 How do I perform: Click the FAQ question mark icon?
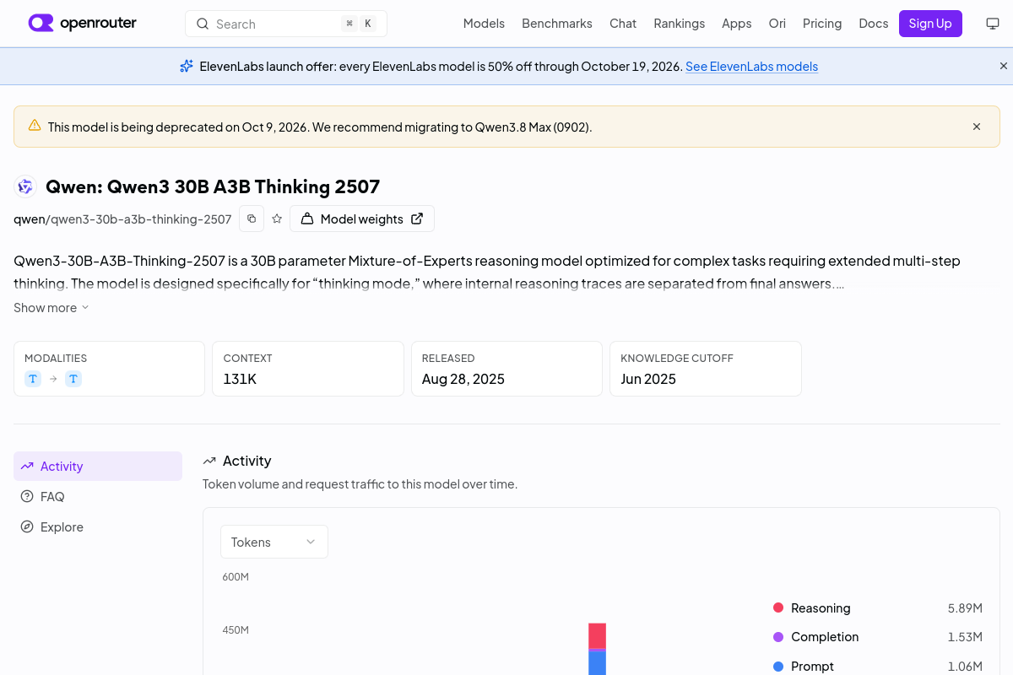pos(27,496)
